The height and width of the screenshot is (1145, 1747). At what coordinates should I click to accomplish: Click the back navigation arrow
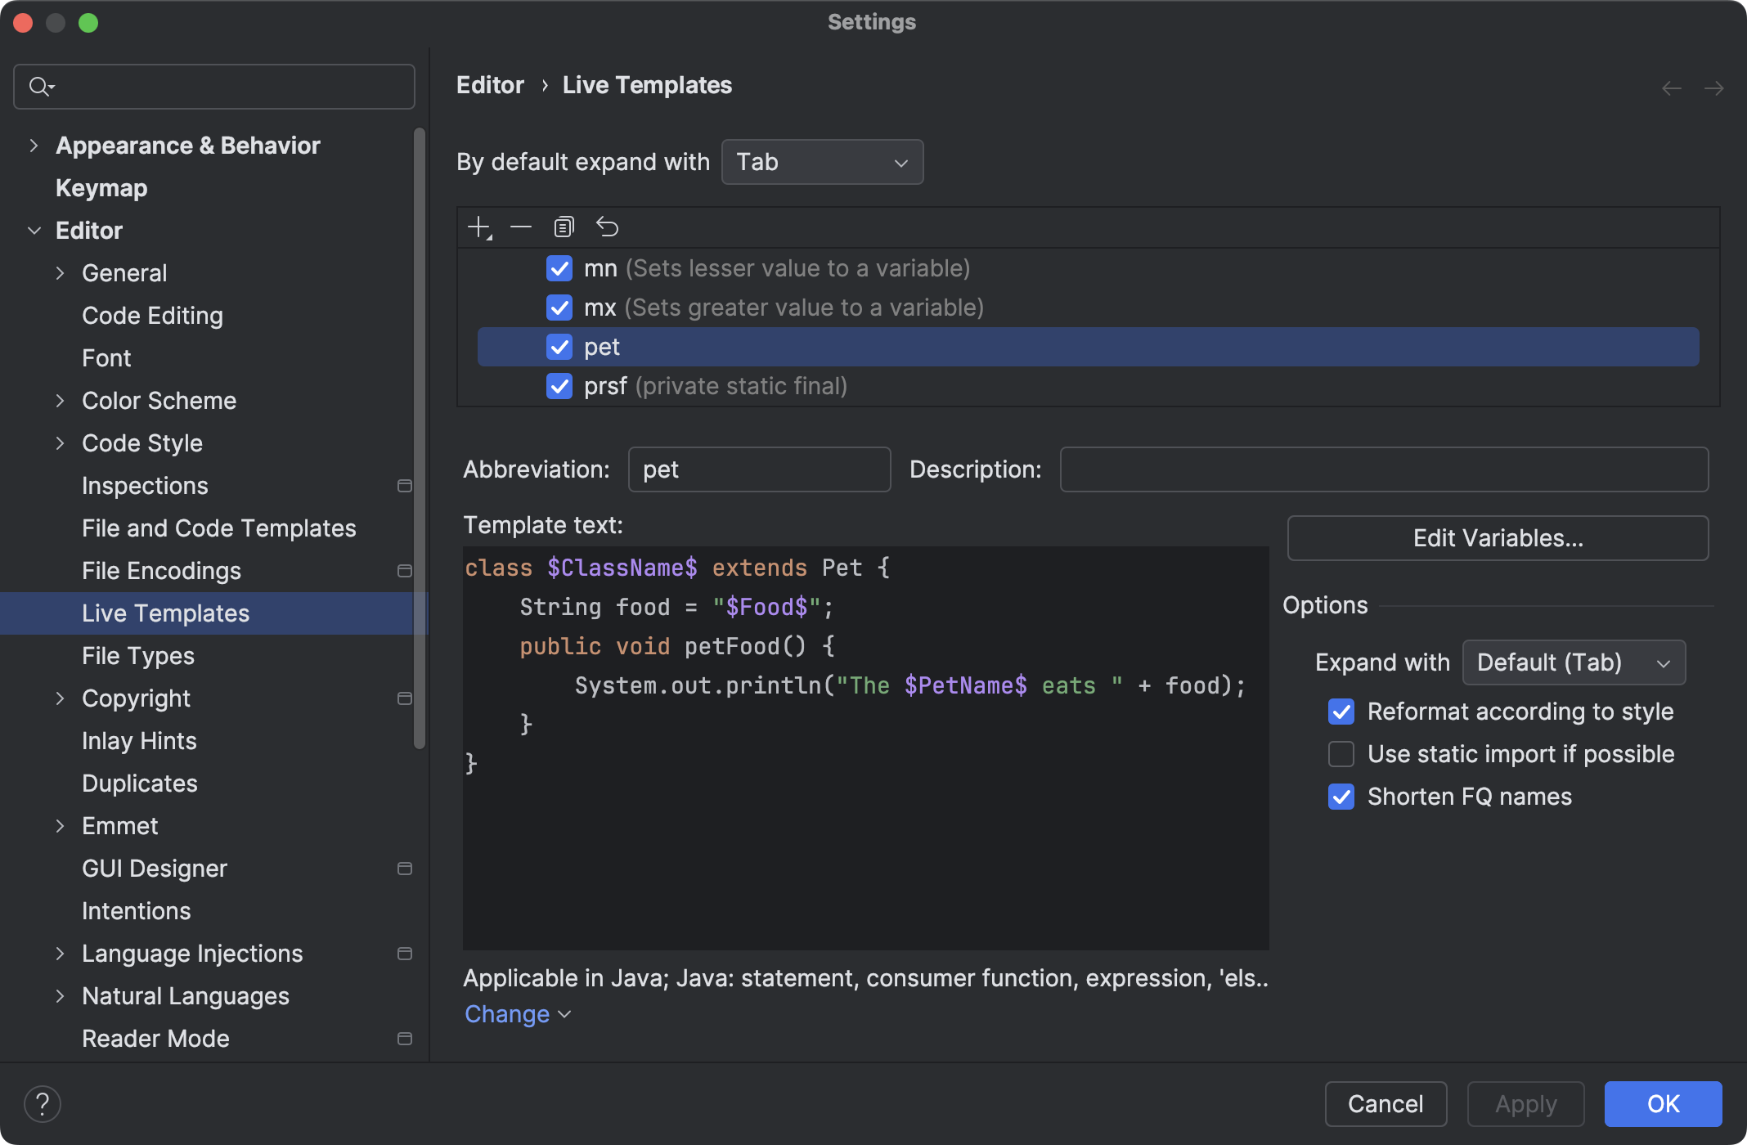(x=1670, y=88)
